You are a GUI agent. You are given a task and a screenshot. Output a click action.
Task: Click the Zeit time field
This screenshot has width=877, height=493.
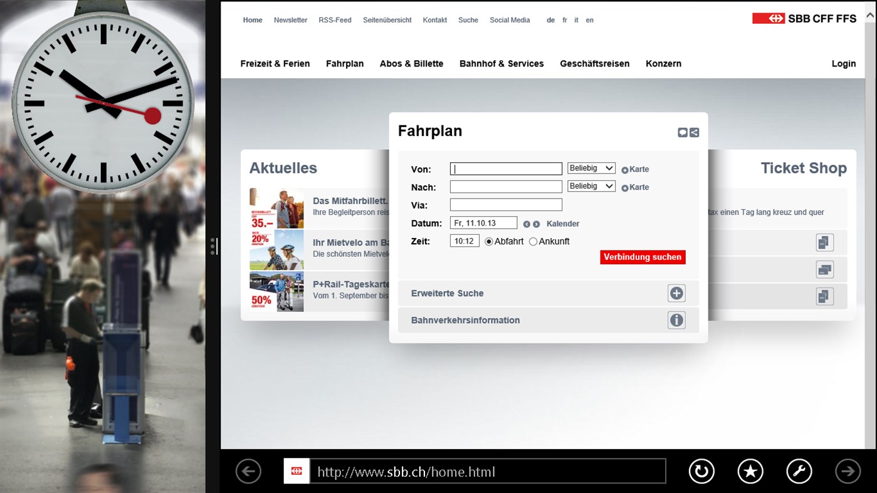465,241
